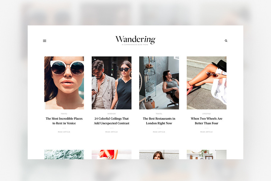Open the woman with round sunglasses thumbnail

pos(64,83)
